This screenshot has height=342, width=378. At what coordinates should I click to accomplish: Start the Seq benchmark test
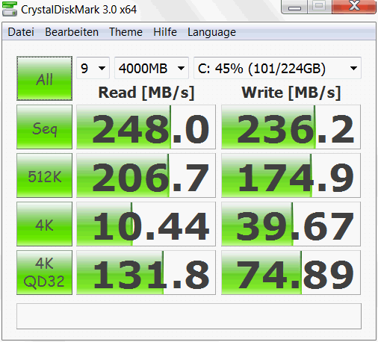tap(45, 127)
